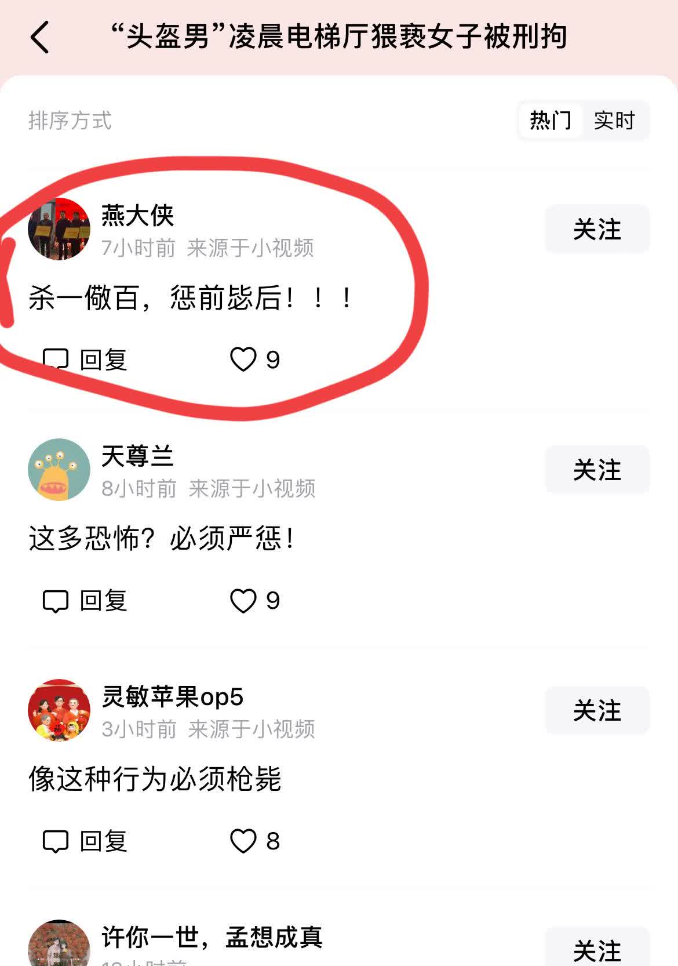
Task: Open username 灵敏苹果op5
Action: pos(173,696)
